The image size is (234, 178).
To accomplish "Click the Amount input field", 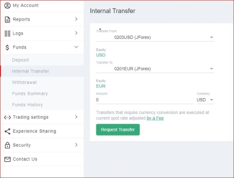I will coord(145,100).
